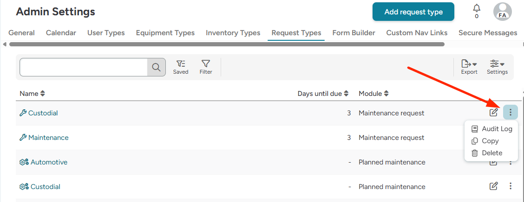Edit the planned maintenance Custodial row
Image resolution: width=524 pixels, height=202 pixels.
point(494,186)
